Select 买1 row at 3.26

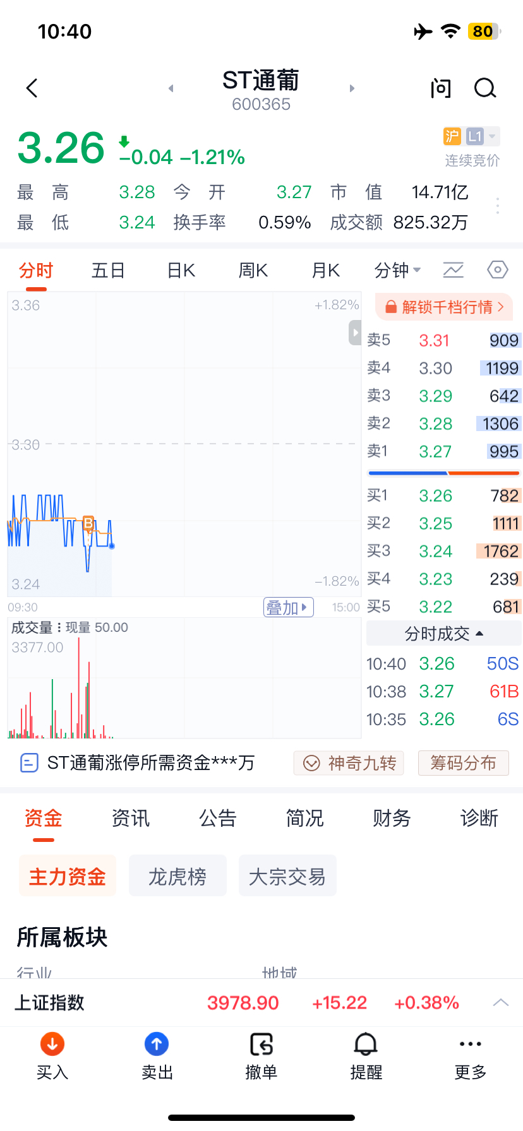click(x=444, y=495)
